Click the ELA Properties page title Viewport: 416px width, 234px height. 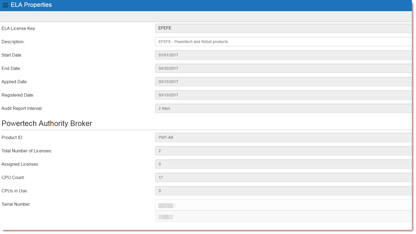pyautogui.click(x=31, y=5)
